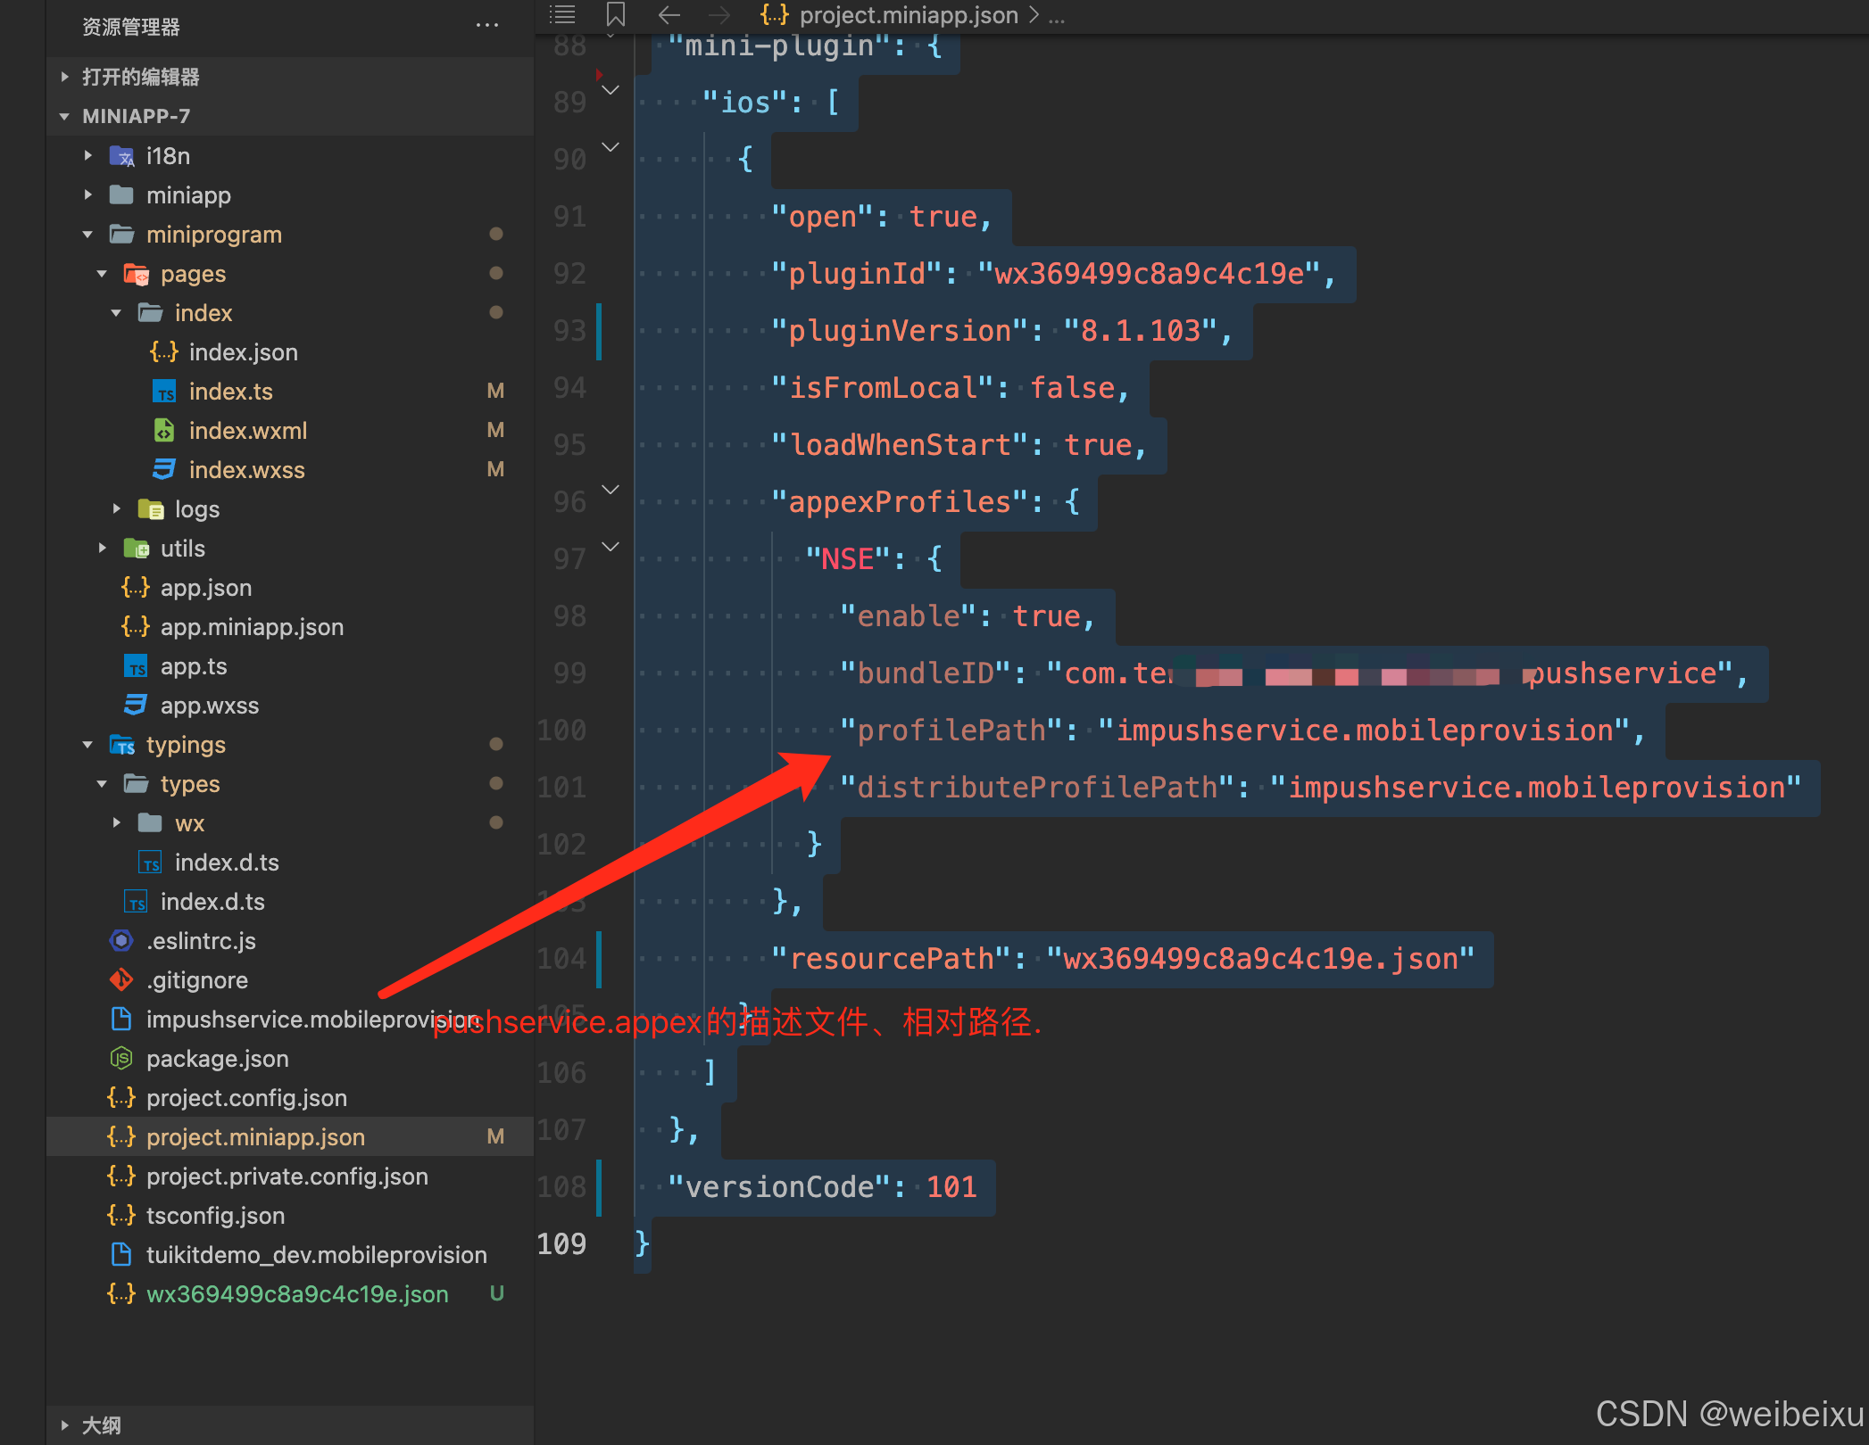Click line number 109 in gutter
1869x1445 pixels.
pos(562,1244)
